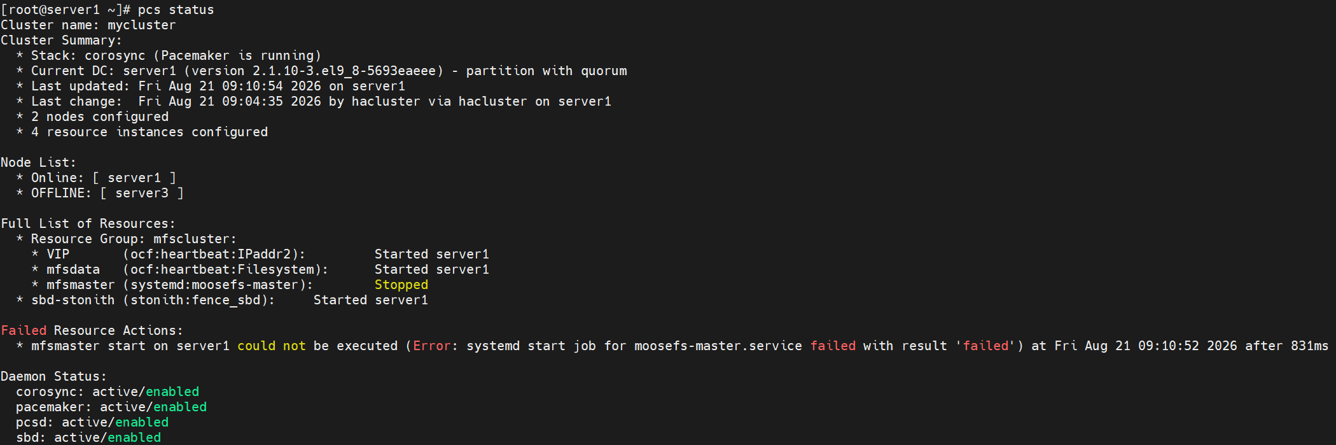The width and height of the screenshot is (1336, 445).
Task: Click green 'enabled' next to corosync
Action: coord(172,392)
